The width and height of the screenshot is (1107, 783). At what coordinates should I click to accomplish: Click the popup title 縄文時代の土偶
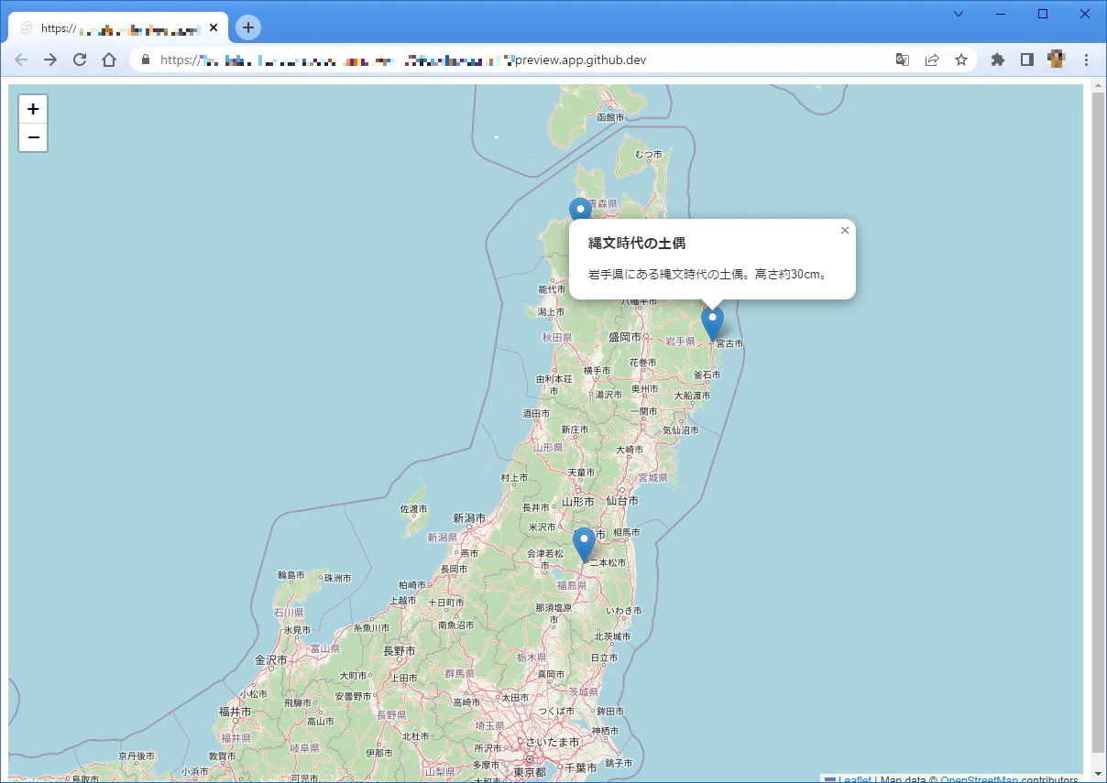637,244
